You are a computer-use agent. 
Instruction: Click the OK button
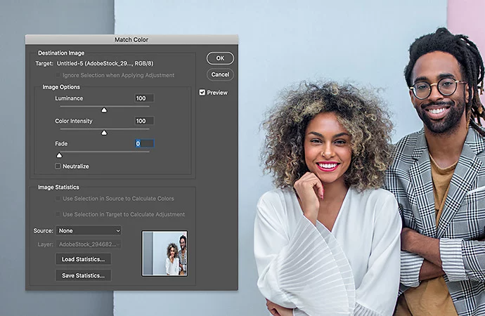coord(220,58)
